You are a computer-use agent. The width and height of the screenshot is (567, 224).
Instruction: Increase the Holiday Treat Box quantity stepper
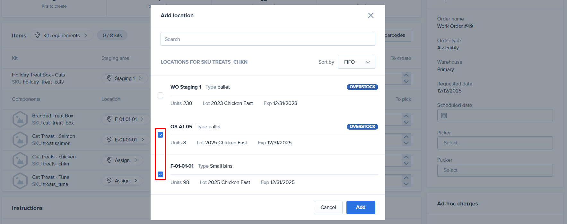pos(406,76)
